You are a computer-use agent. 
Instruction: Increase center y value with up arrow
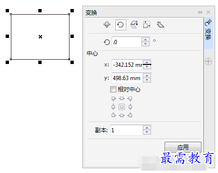(x=147, y=76)
